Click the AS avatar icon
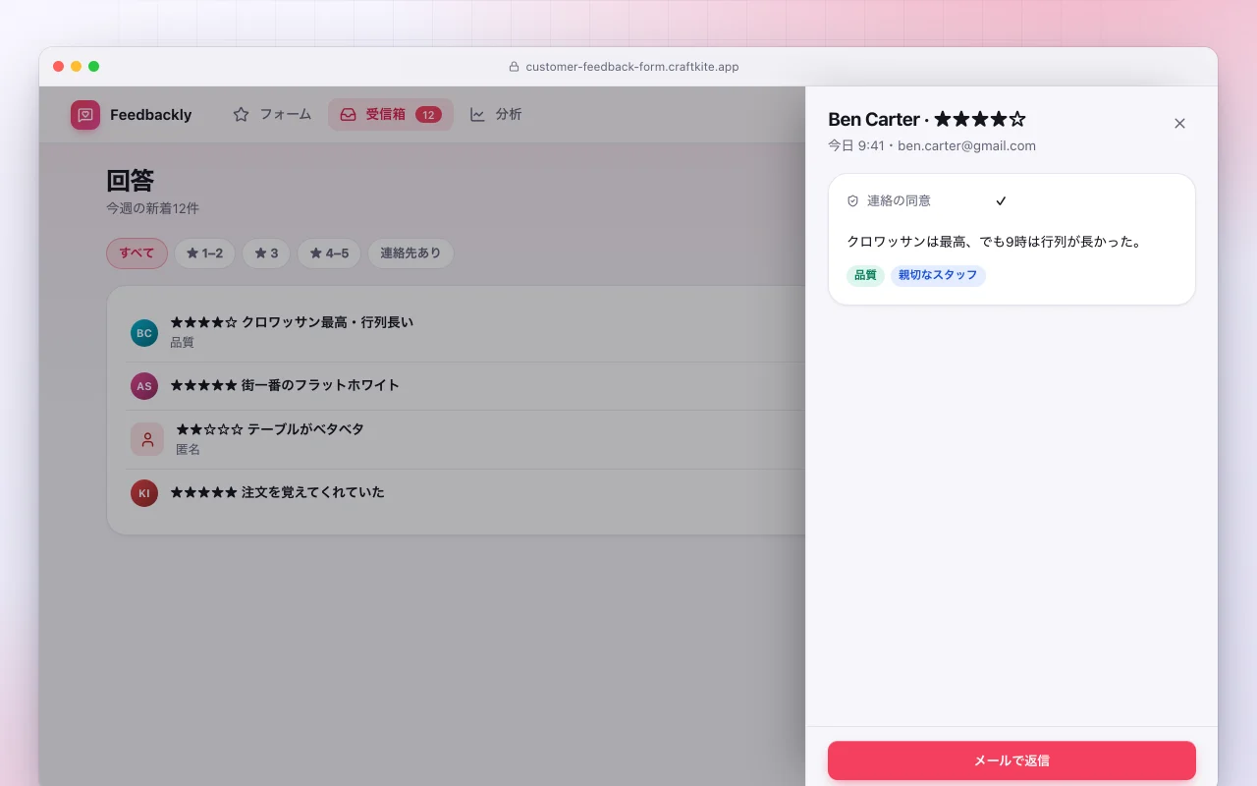 (x=144, y=386)
